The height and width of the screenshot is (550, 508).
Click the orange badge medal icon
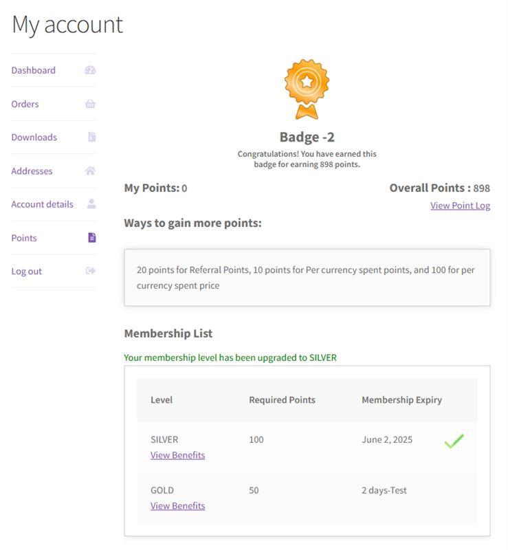pos(307,88)
